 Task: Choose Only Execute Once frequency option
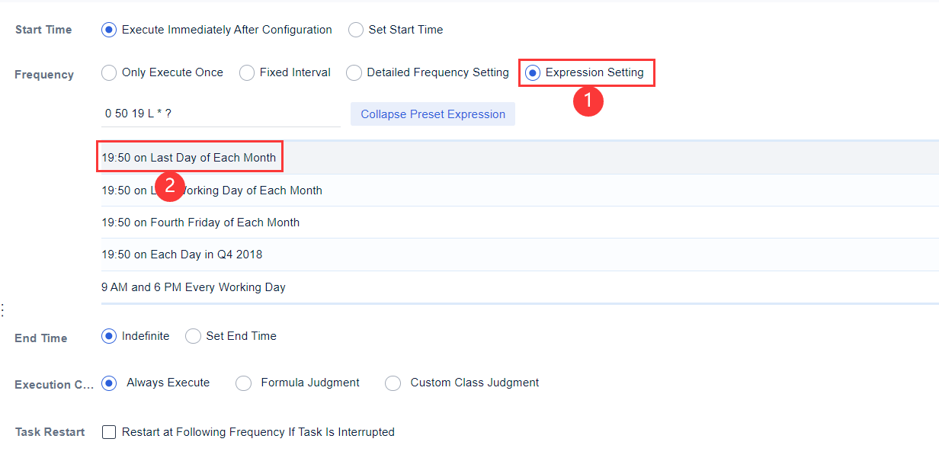pos(108,72)
